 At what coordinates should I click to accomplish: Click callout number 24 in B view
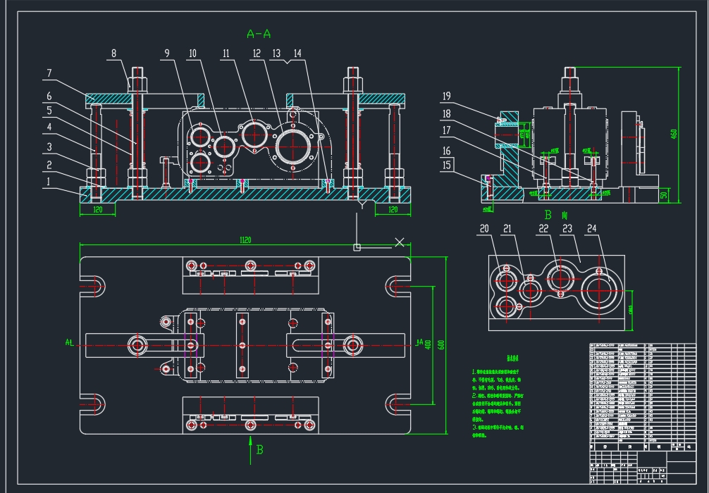tap(591, 229)
